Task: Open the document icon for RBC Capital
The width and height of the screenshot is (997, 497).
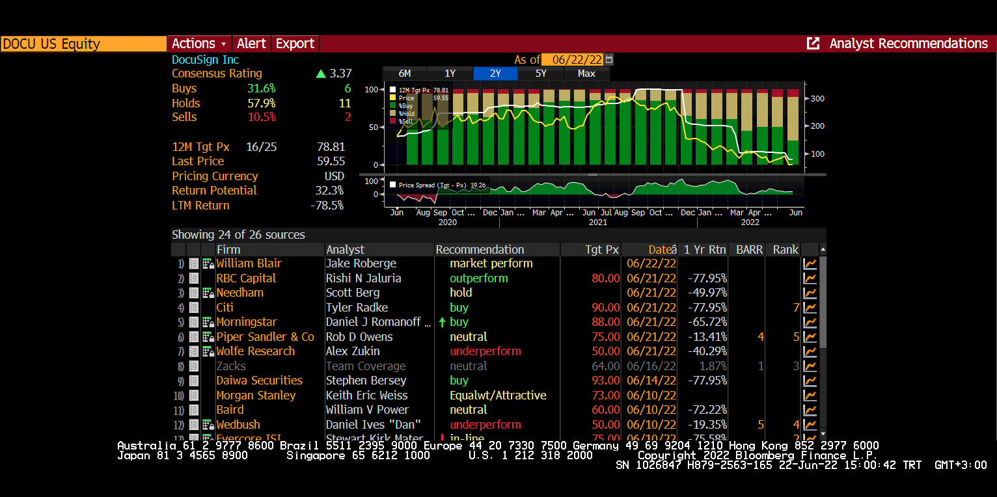Action: coord(194,278)
